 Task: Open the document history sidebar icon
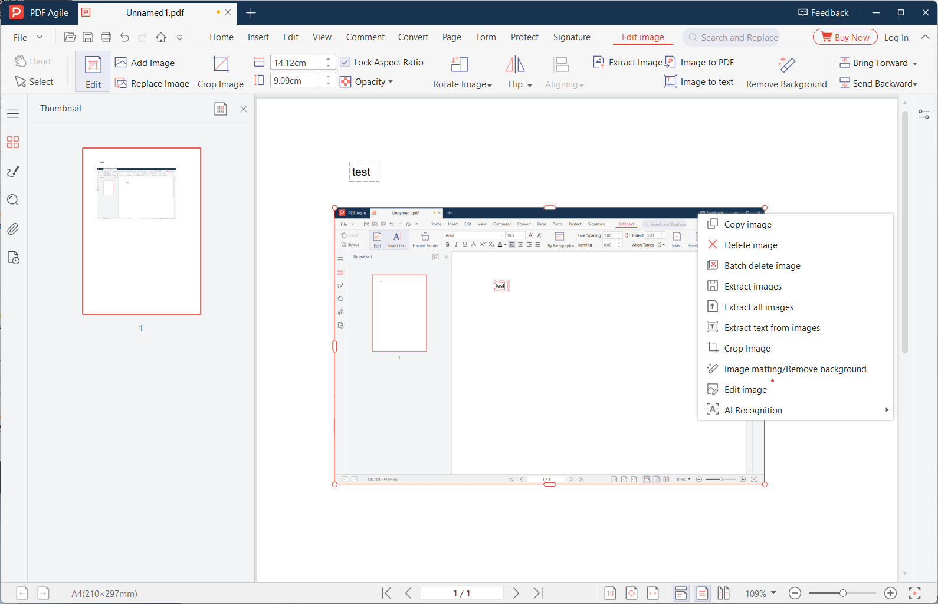point(13,258)
